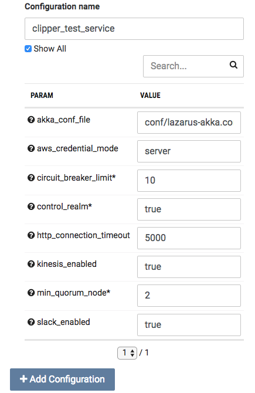Show help tooltip icon for control_realm
The height and width of the screenshot is (393, 255).
[31, 206]
